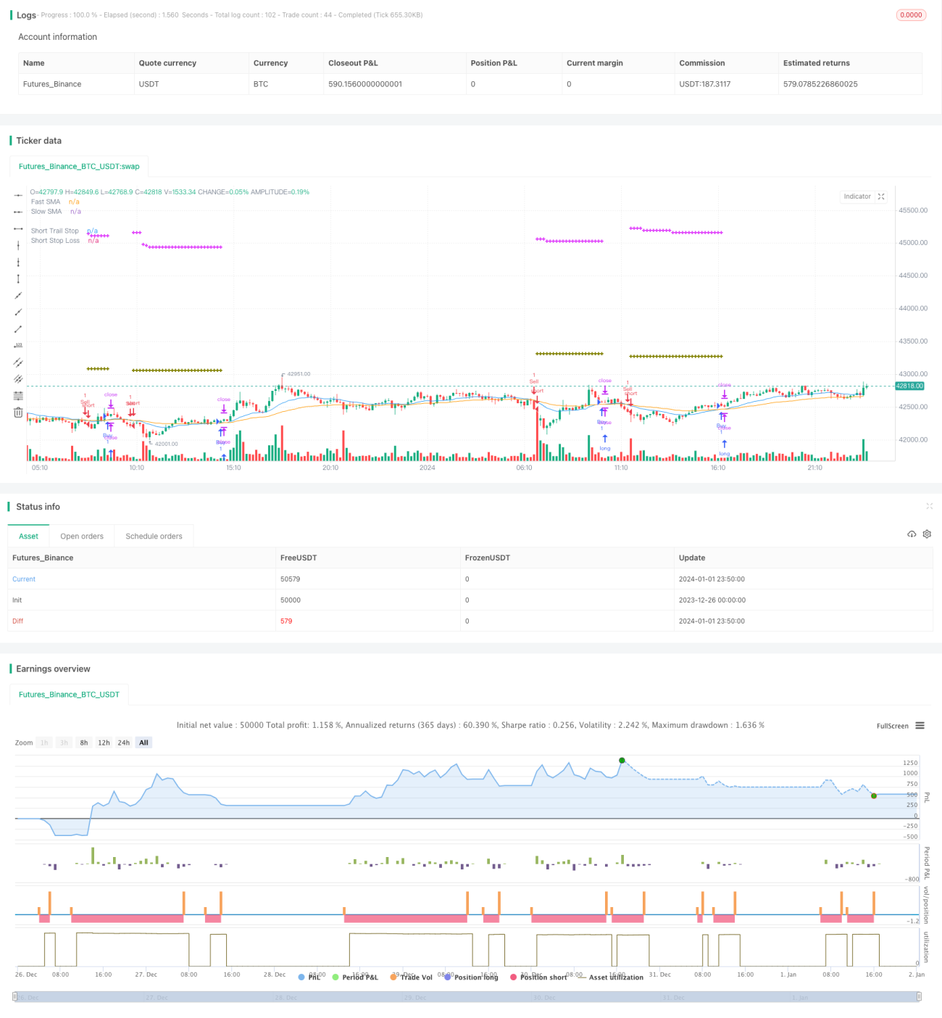Toggle PnL series in chart legend
Viewport: 942px width, 1018px height.
[x=309, y=977]
